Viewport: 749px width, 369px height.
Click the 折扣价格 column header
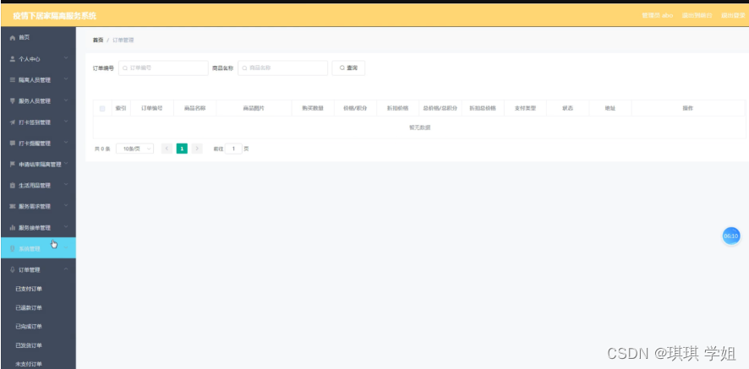tap(398, 108)
